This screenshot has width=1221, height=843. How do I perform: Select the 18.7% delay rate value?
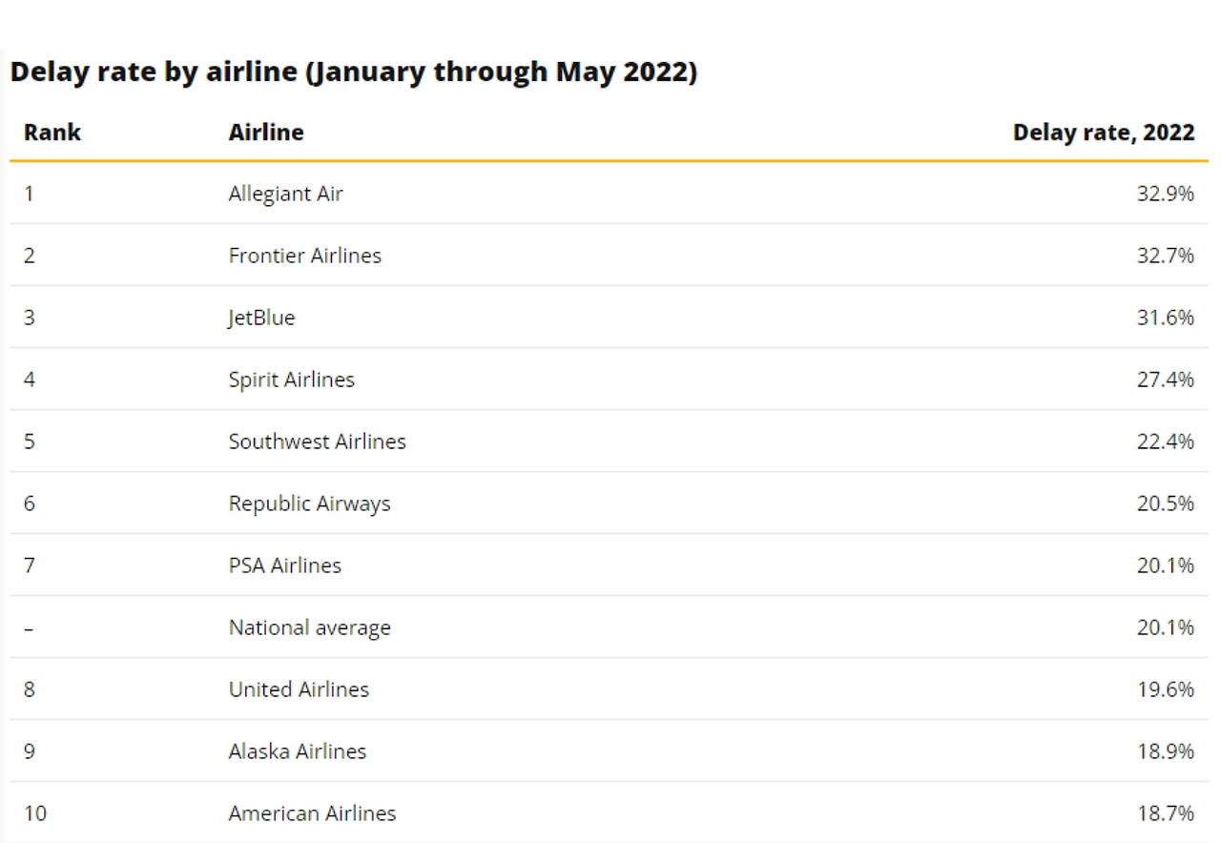click(x=1165, y=813)
